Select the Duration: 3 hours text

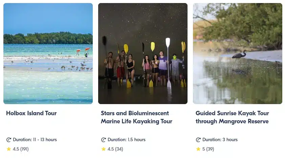coord(220,139)
